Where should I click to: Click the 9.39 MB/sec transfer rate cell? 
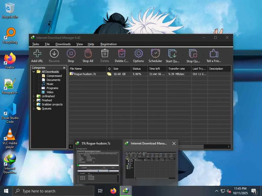177,74
